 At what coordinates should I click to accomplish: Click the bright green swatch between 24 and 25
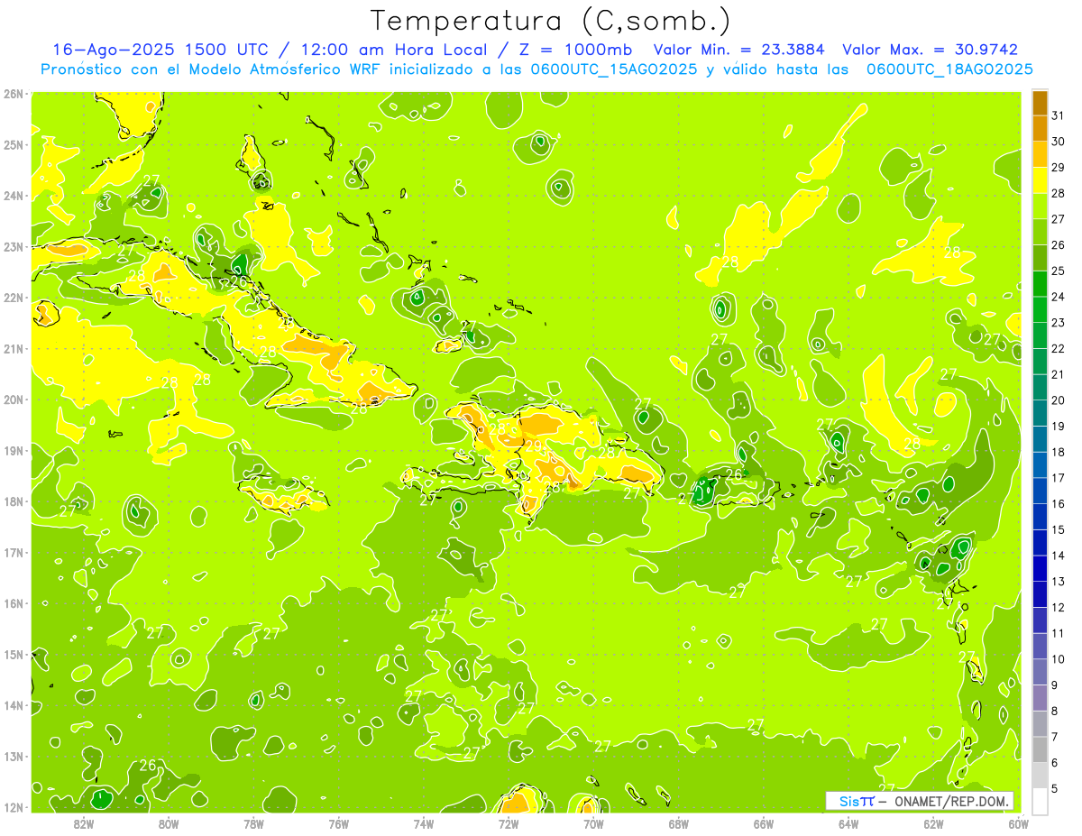[1040, 284]
